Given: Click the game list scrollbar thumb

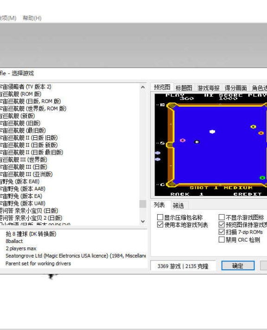Looking at the screenshot, I should (x=143, y=204).
